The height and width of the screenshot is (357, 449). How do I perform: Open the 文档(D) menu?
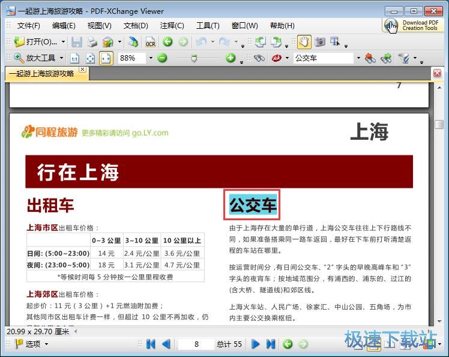136,26
